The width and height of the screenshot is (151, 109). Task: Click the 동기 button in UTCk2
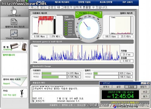click(145, 97)
